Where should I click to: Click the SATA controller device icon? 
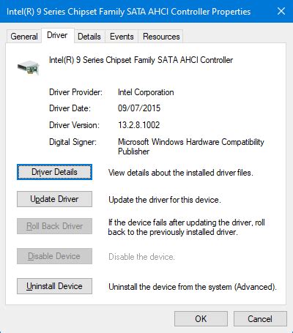(29, 67)
